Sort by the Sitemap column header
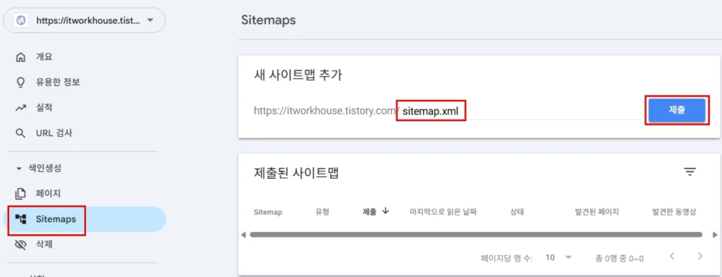This screenshot has height=277, width=722. (x=267, y=212)
